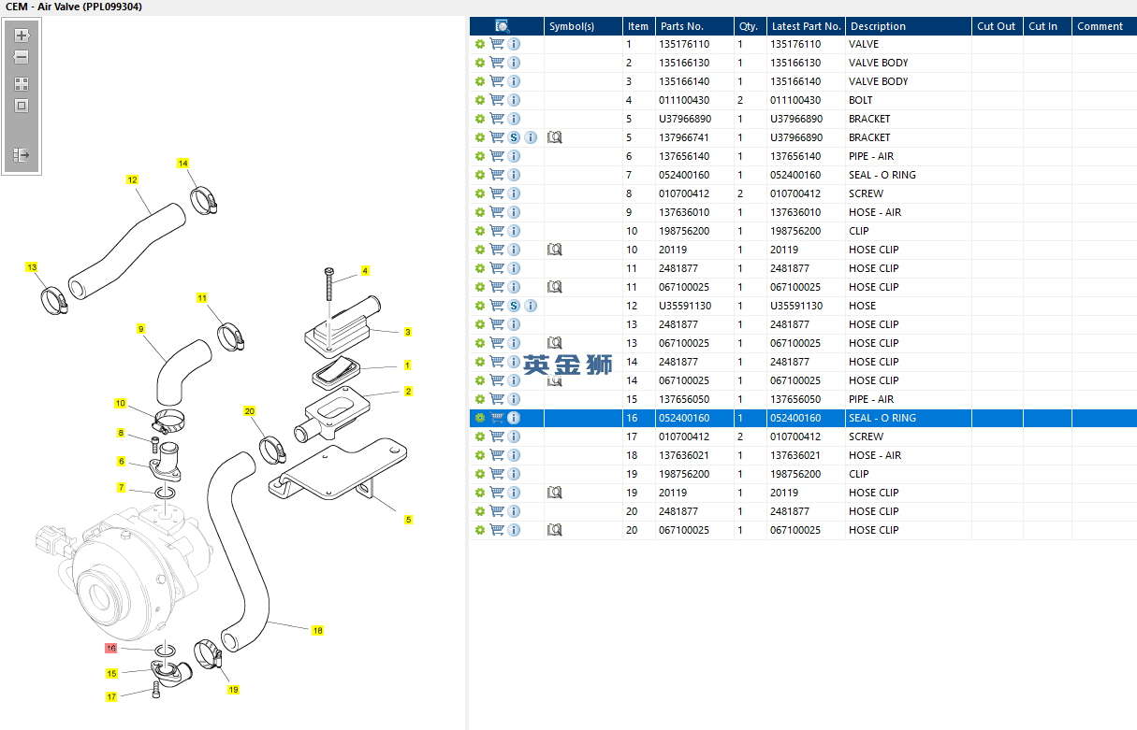Click callout 13 hose clip label

[x=32, y=267]
